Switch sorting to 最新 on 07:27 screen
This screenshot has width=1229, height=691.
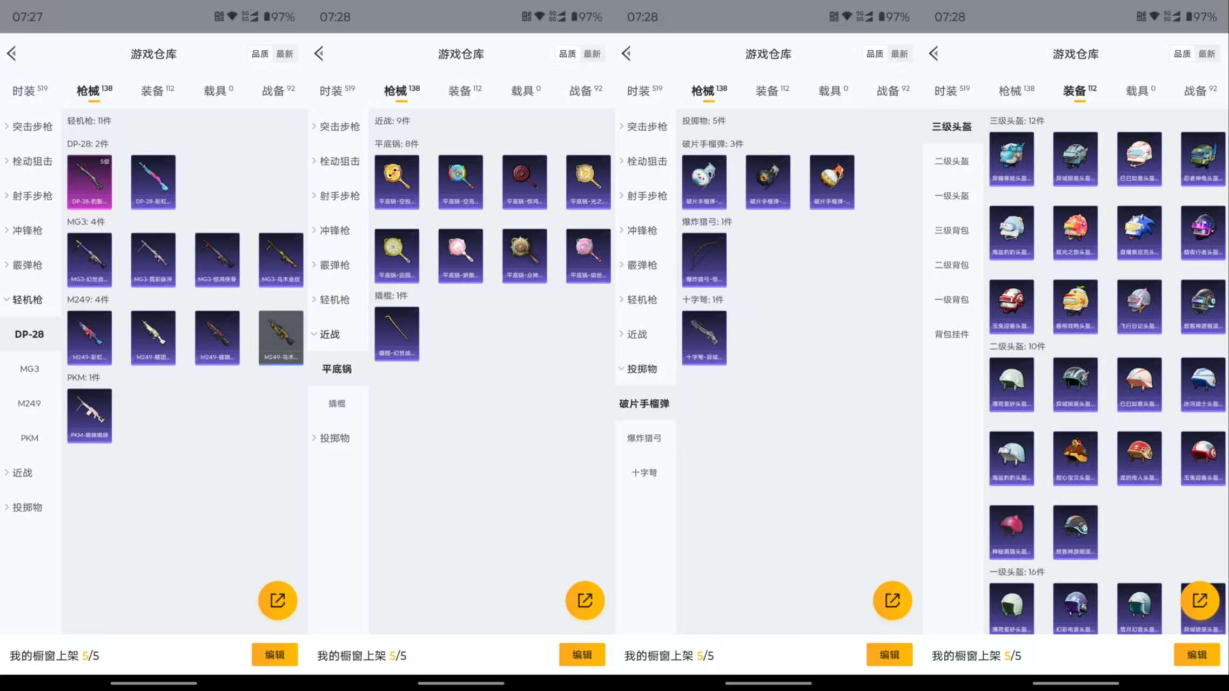click(x=284, y=53)
